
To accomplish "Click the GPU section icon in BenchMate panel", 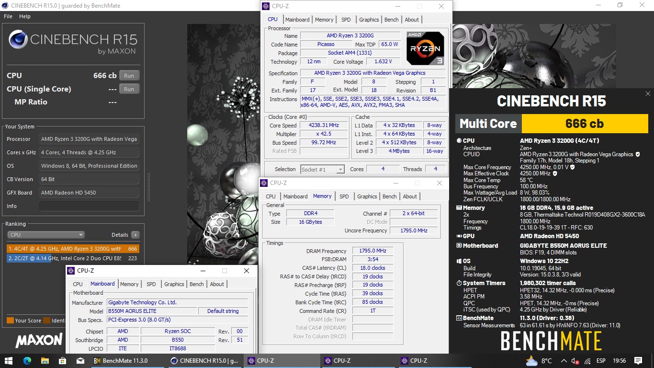I will click(x=459, y=236).
